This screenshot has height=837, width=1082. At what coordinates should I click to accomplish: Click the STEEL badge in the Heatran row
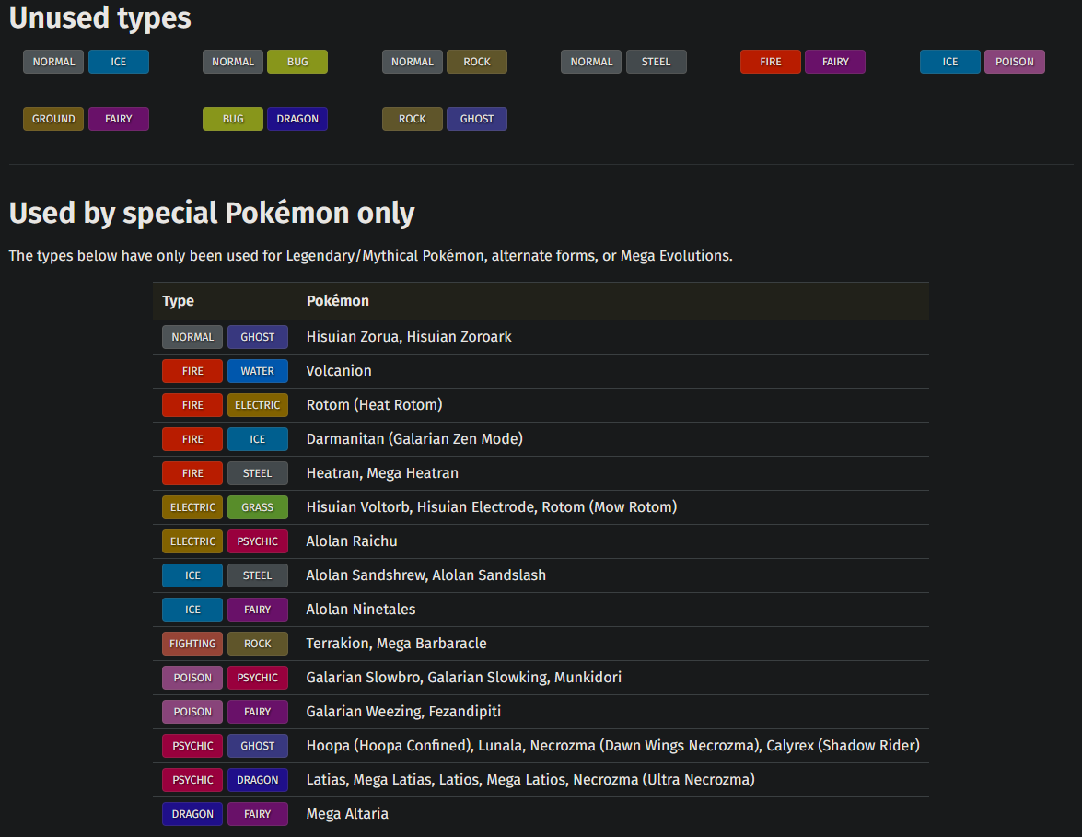pos(258,473)
